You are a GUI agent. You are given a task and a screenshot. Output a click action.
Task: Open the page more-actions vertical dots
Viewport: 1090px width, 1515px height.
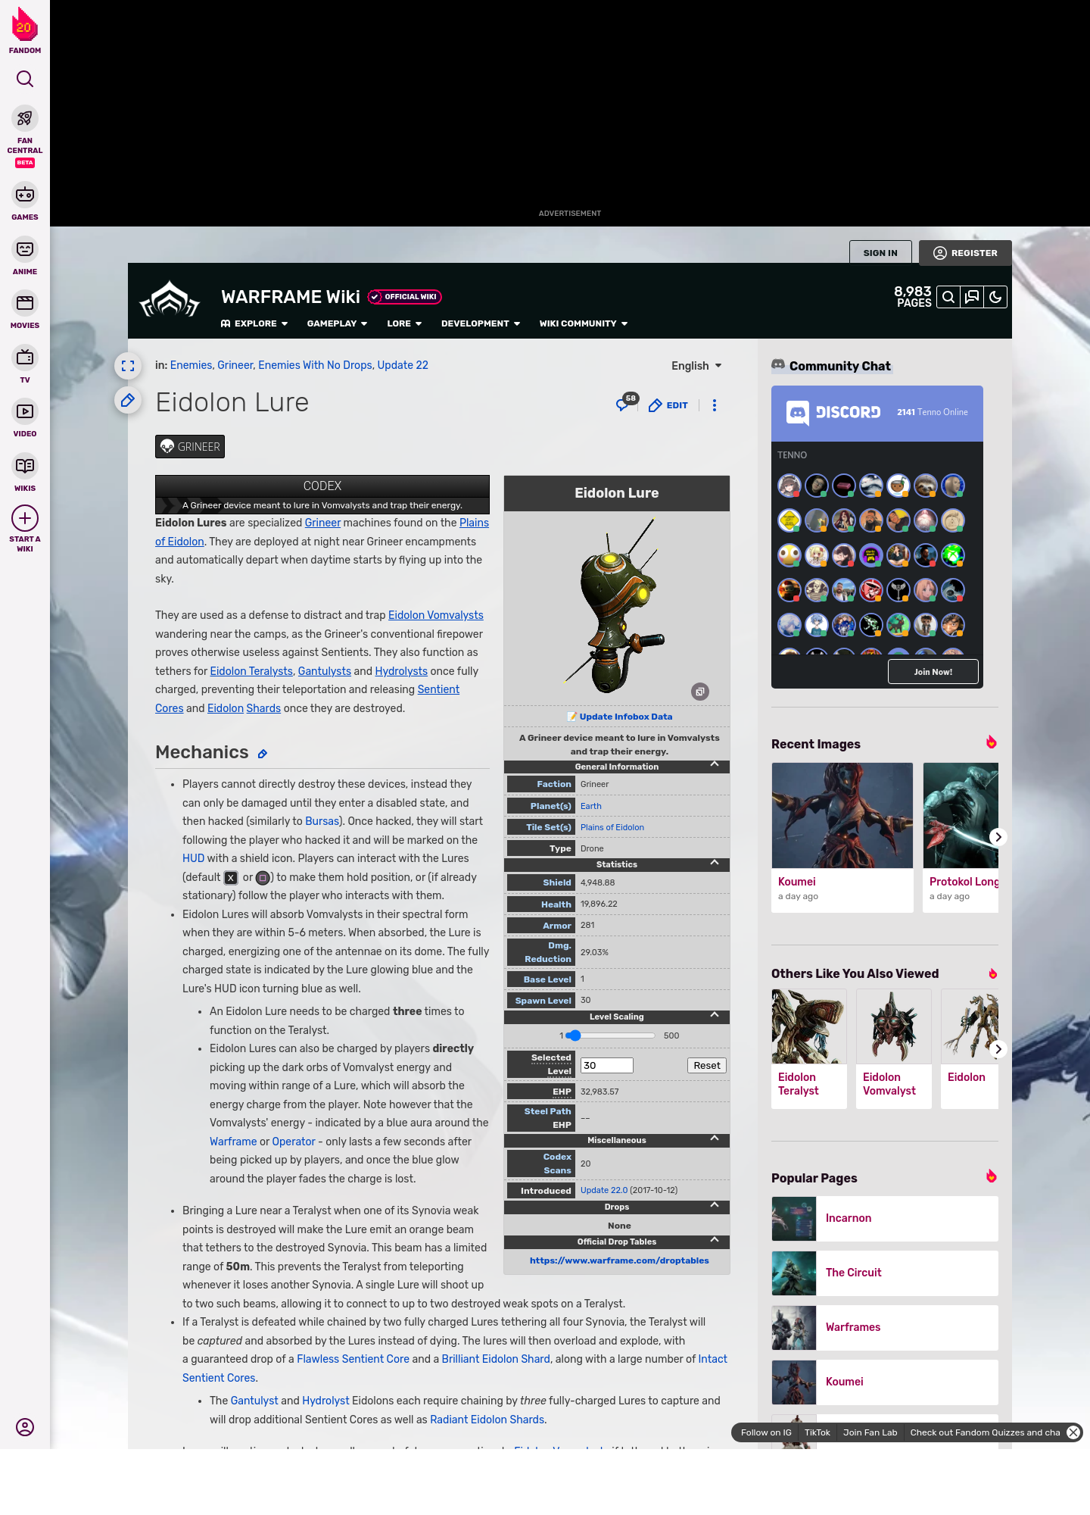(x=715, y=405)
